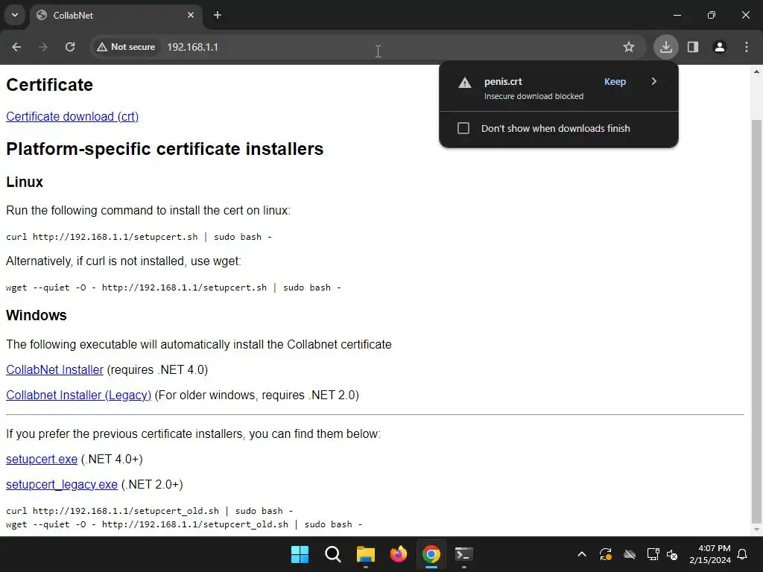Click the Linux section heading

click(x=25, y=182)
